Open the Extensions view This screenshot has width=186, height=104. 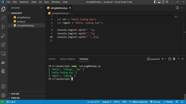pyautogui.click(x=3, y=45)
